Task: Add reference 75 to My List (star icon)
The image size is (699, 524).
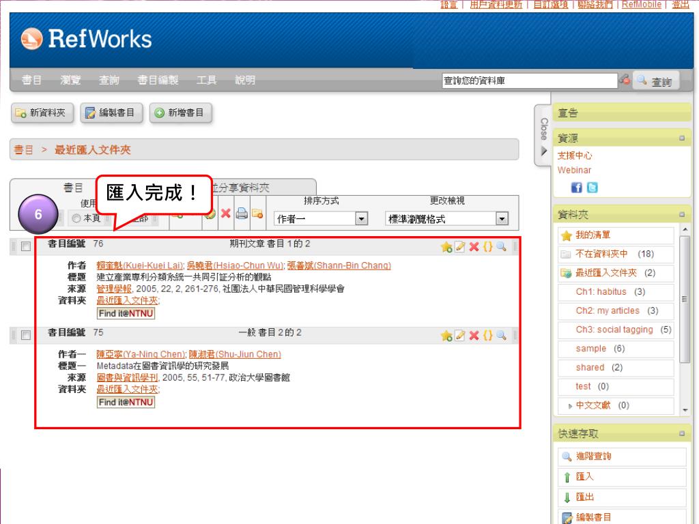Action: pyautogui.click(x=446, y=336)
